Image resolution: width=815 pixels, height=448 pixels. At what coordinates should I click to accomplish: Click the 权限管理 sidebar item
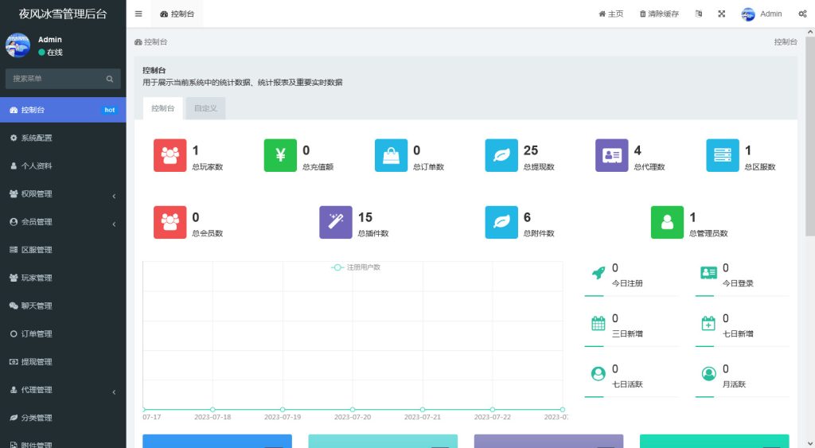63,194
